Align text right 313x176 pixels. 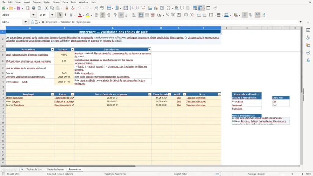pyautogui.click(x=109, y=15)
